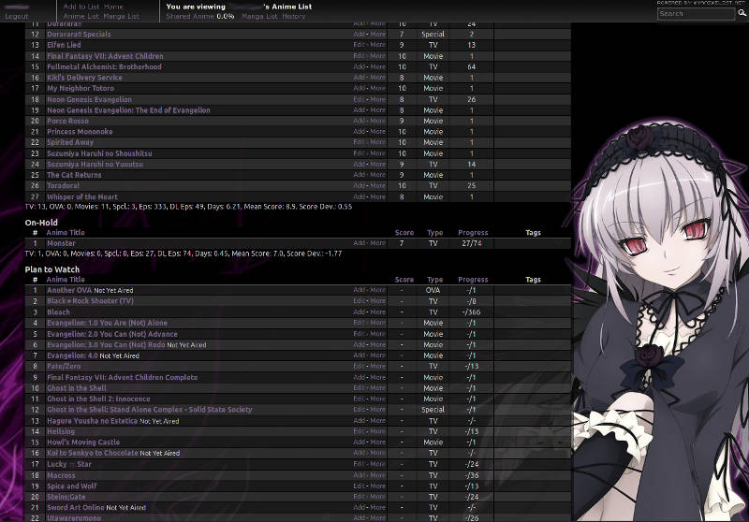Open the Hellsing entry

(x=61, y=431)
